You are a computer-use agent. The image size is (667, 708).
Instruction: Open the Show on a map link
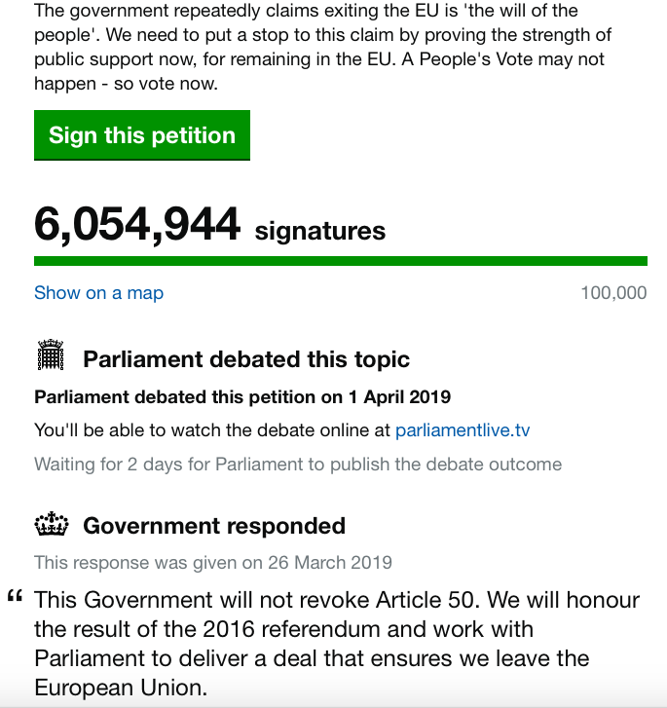(98, 293)
